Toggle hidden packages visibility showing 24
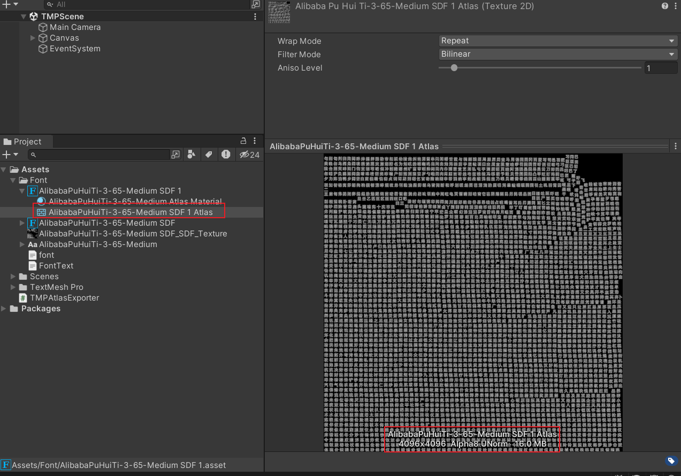681x476 pixels. [x=249, y=155]
